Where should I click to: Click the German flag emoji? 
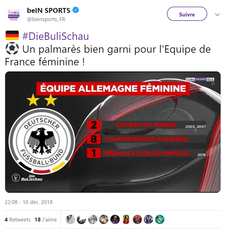[x=12, y=35]
